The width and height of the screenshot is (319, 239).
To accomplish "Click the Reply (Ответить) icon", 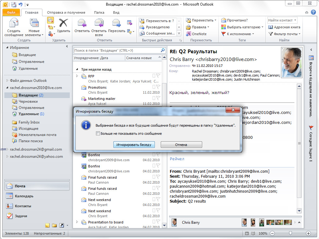I will coord(82,23).
